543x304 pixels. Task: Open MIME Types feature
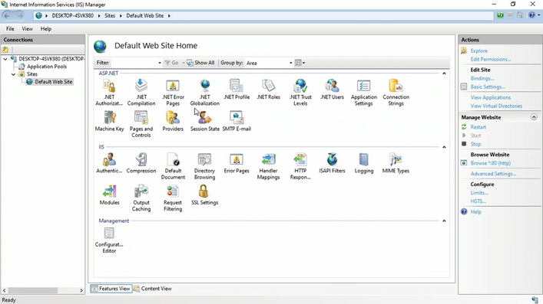[x=396, y=163]
